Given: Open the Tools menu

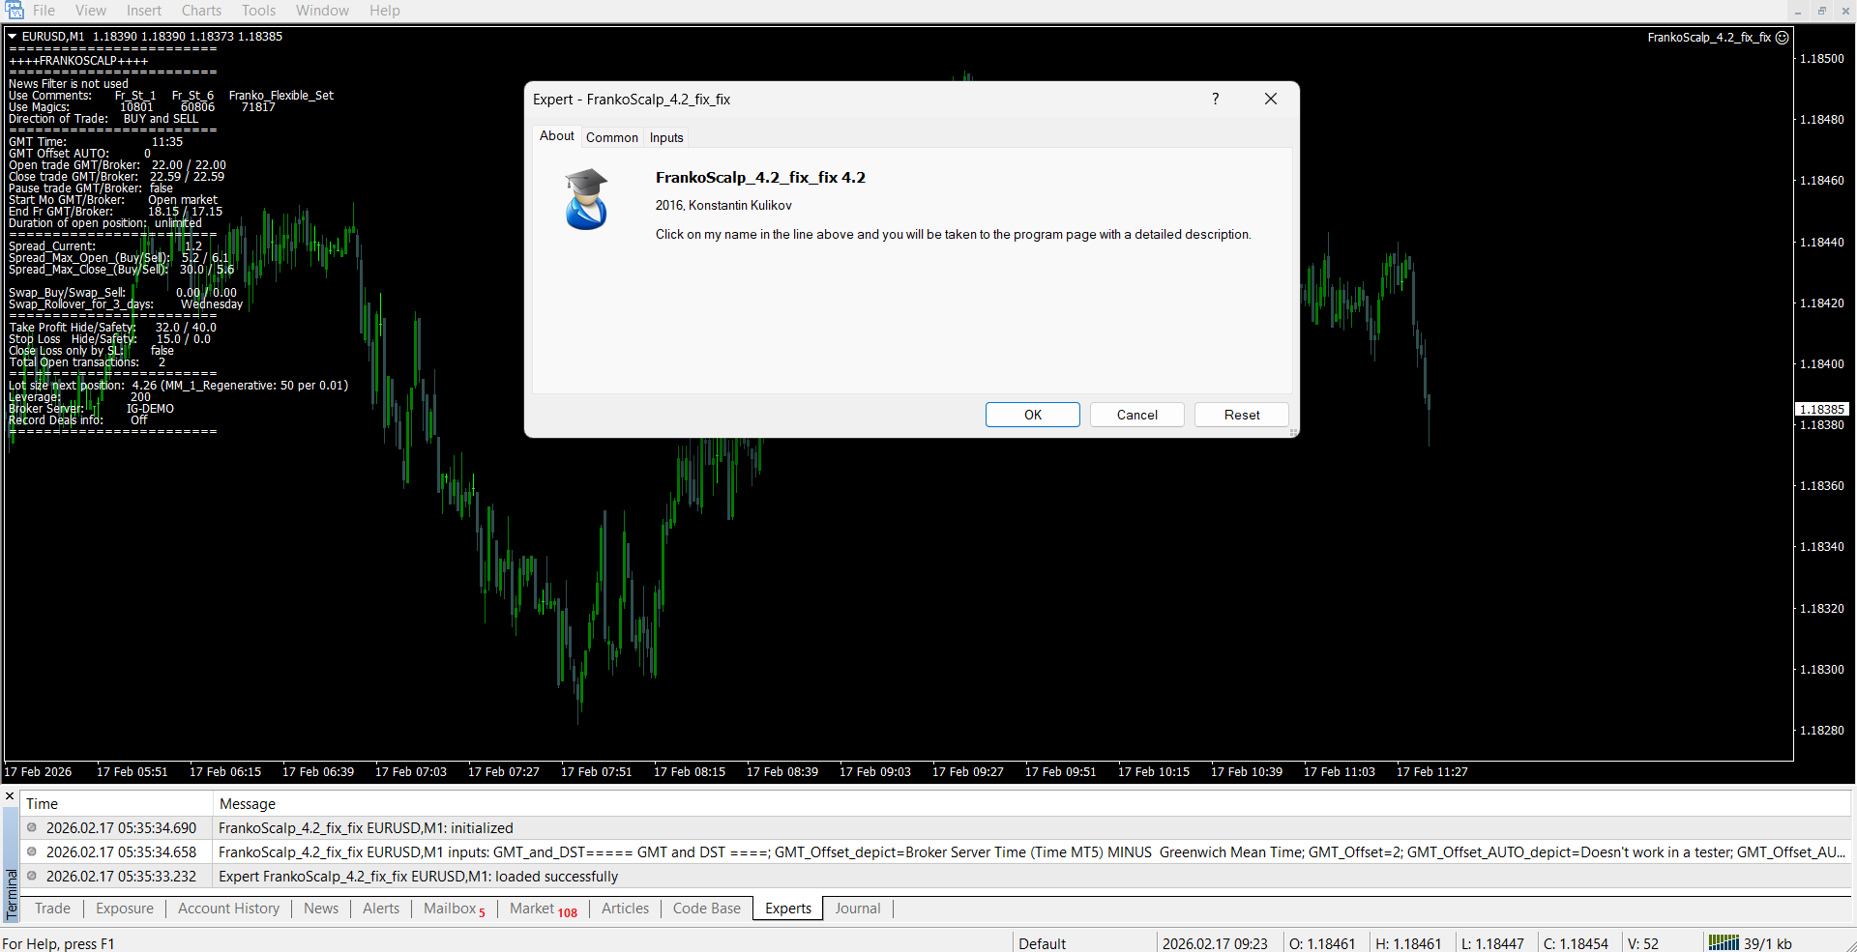Looking at the screenshot, I should point(258,11).
